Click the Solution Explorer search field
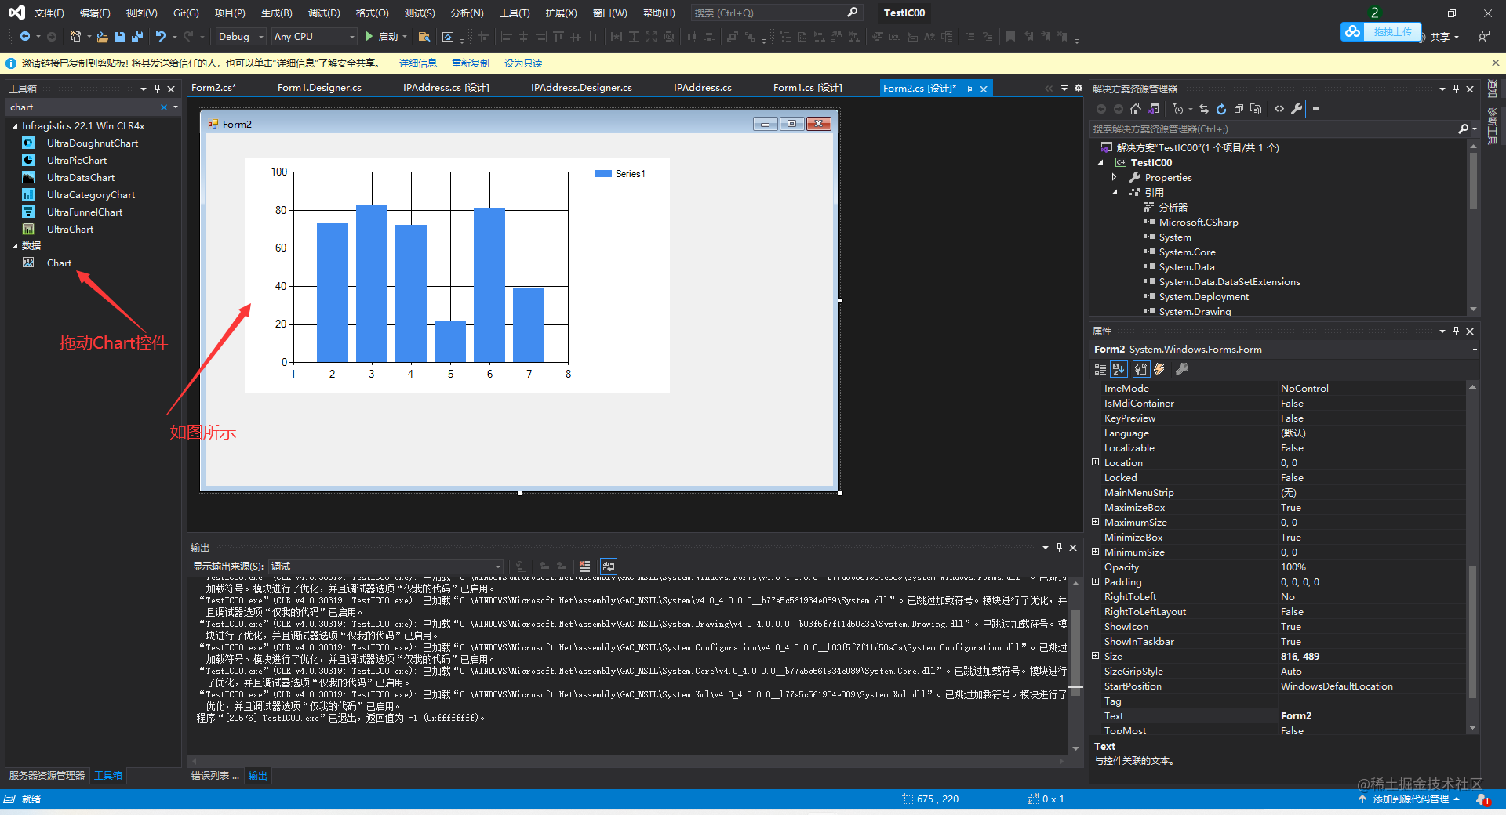 [1274, 129]
